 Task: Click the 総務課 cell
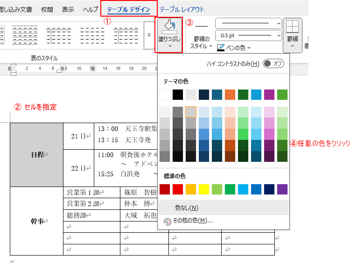[x=91, y=215]
